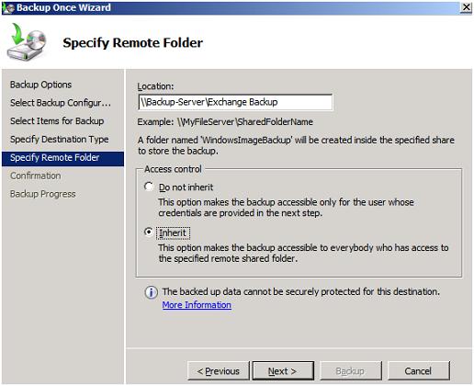This screenshot has height=386, width=474.
Task: Go to Specify Destination Type step
Action: [x=60, y=140]
